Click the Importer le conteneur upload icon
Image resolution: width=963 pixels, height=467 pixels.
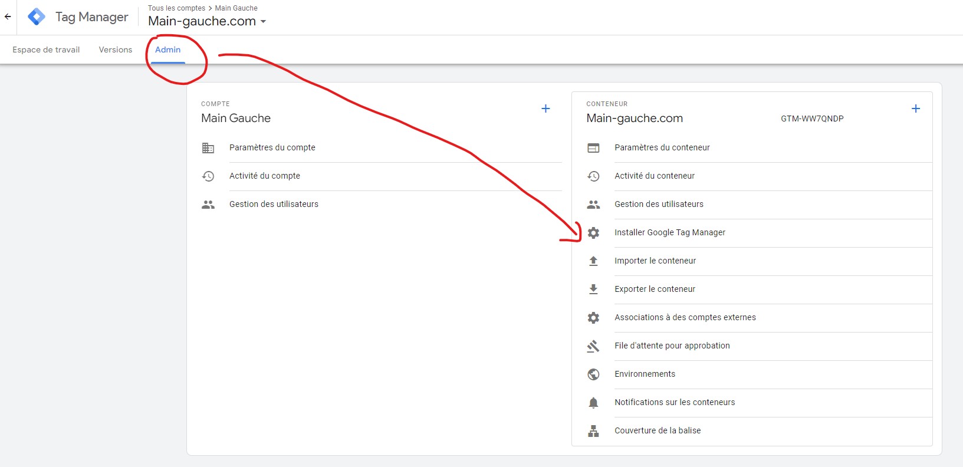(x=593, y=261)
